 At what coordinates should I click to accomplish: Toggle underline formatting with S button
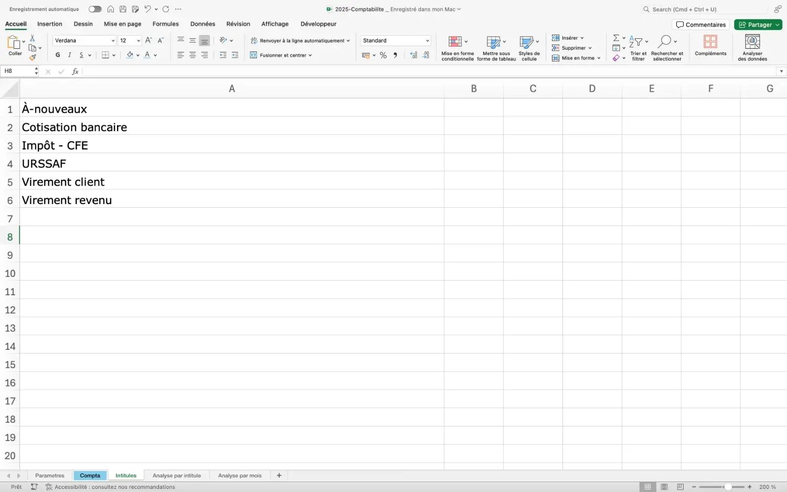click(x=81, y=55)
